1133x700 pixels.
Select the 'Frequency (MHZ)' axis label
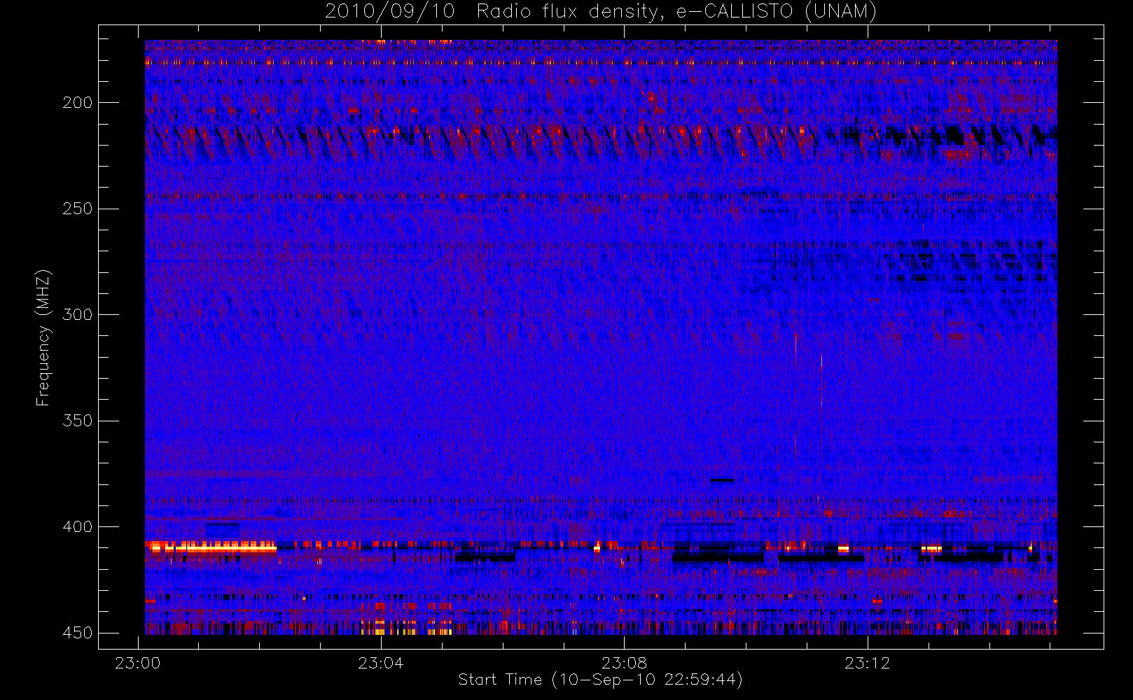[x=43, y=338]
